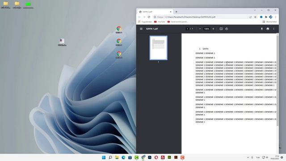This screenshot has width=286, height=161.
Task: Select the green desktop icon
Action: pos(28,5)
